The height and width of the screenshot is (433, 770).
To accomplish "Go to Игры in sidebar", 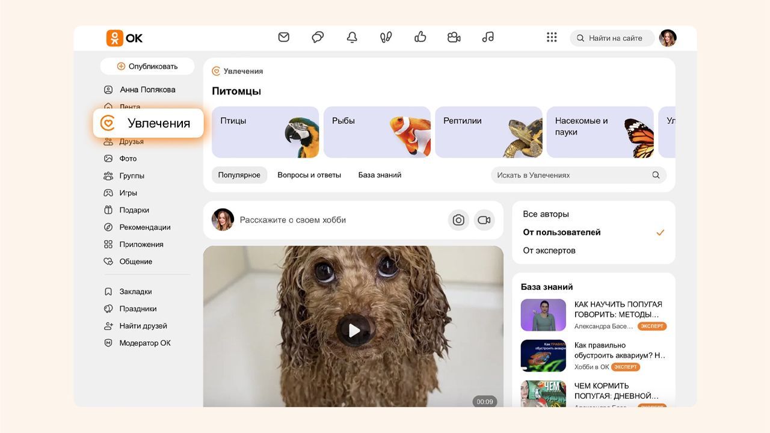I will (120, 193).
